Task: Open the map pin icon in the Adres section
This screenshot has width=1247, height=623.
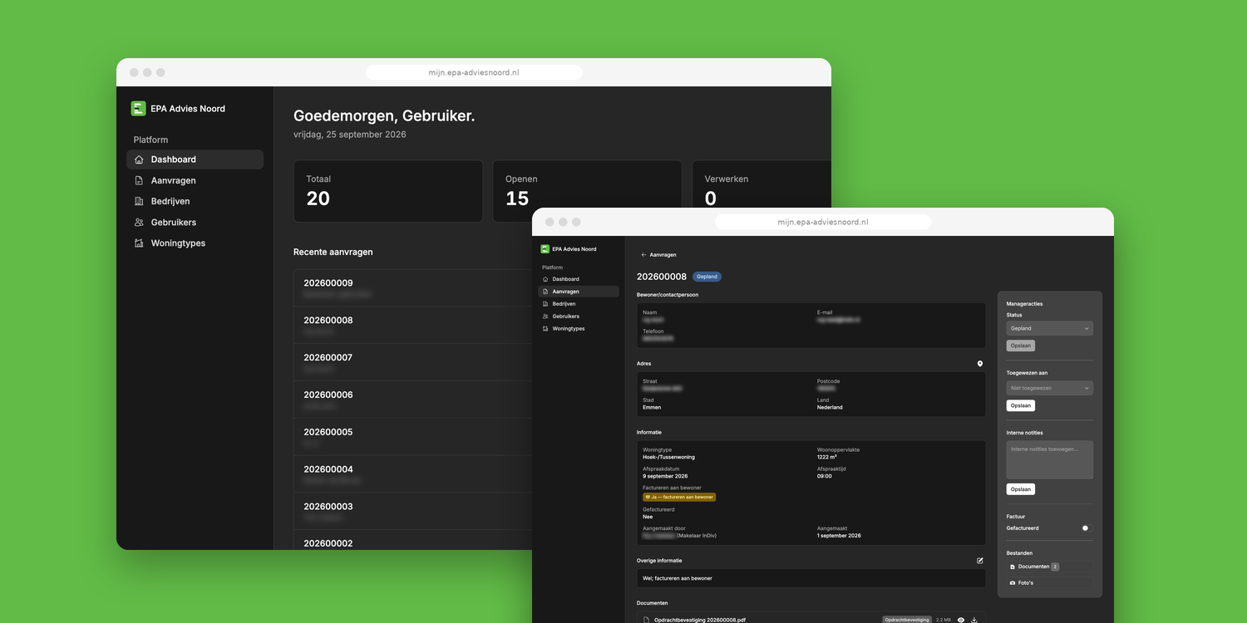Action: pos(980,364)
